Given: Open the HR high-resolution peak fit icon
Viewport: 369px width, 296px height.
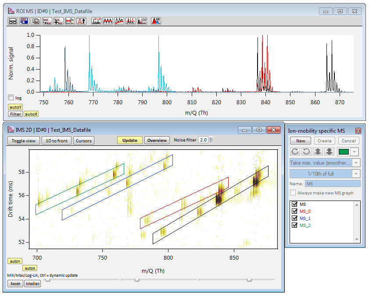Looking at the screenshot, I should tap(156, 21).
